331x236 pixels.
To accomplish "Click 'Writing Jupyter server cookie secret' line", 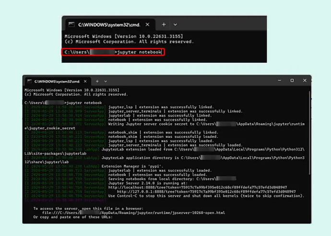I will (x=206, y=124).
